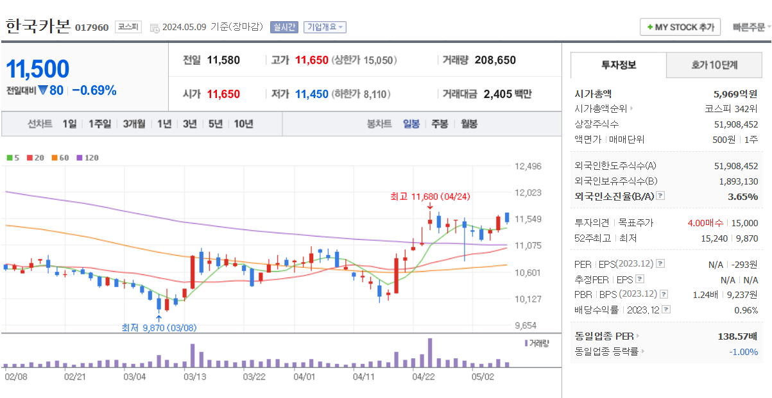Click the 거래대금 value 2,405 백만
The width and height of the screenshot is (772, 398).
coord(508,94)
